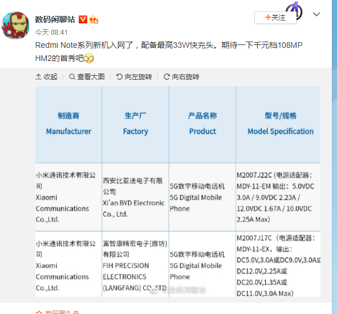Click the crown membership badge icon

point(94,19)
